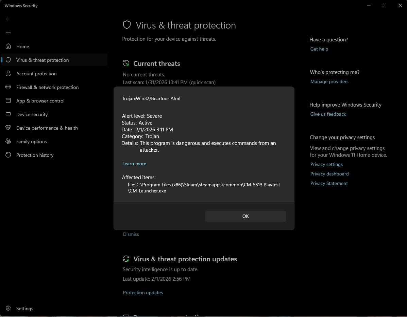
Task: Open Manage providers link
Action: tap(329, 81)
